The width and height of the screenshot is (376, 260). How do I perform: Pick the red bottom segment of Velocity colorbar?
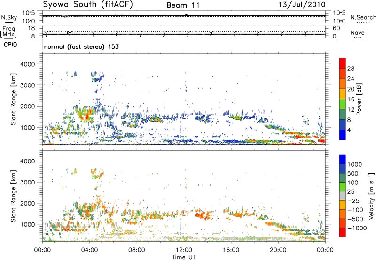click(343, 232)
